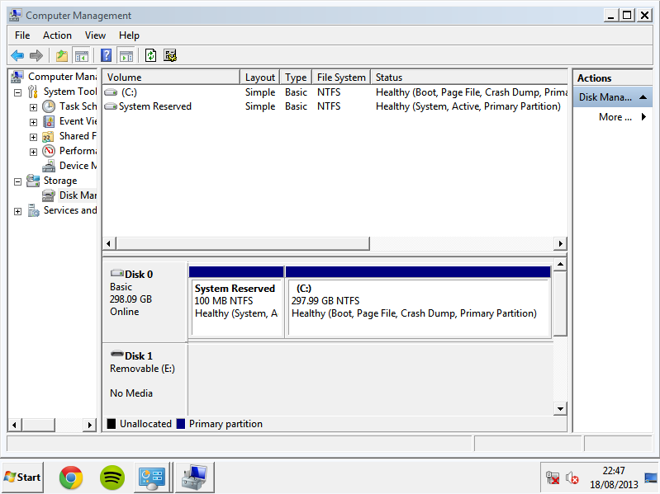Toggle the Show/Hide Console Tree icon

click(x=82, y=55)
